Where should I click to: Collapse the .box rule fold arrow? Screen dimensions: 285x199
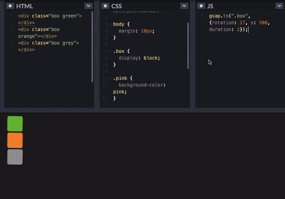click(110, 51)
